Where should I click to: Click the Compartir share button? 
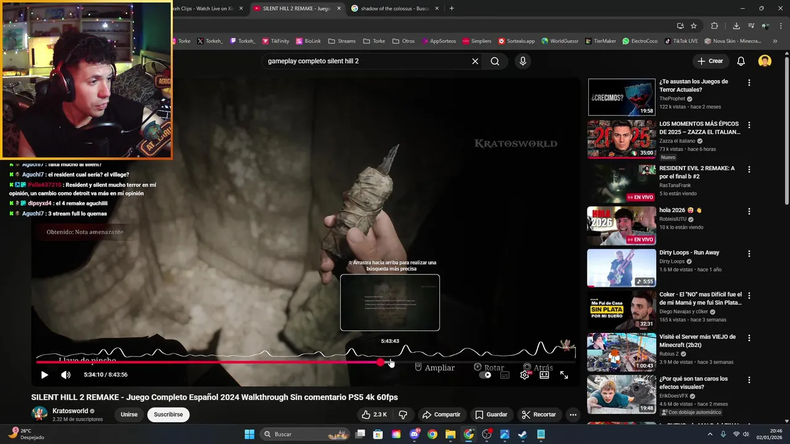[441, 414]
